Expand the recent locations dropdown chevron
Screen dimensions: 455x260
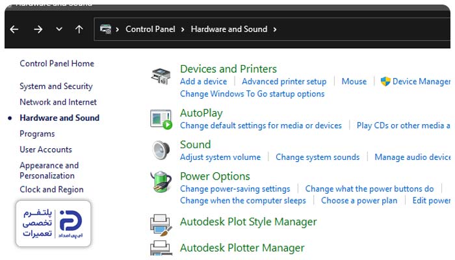point(59,29)
